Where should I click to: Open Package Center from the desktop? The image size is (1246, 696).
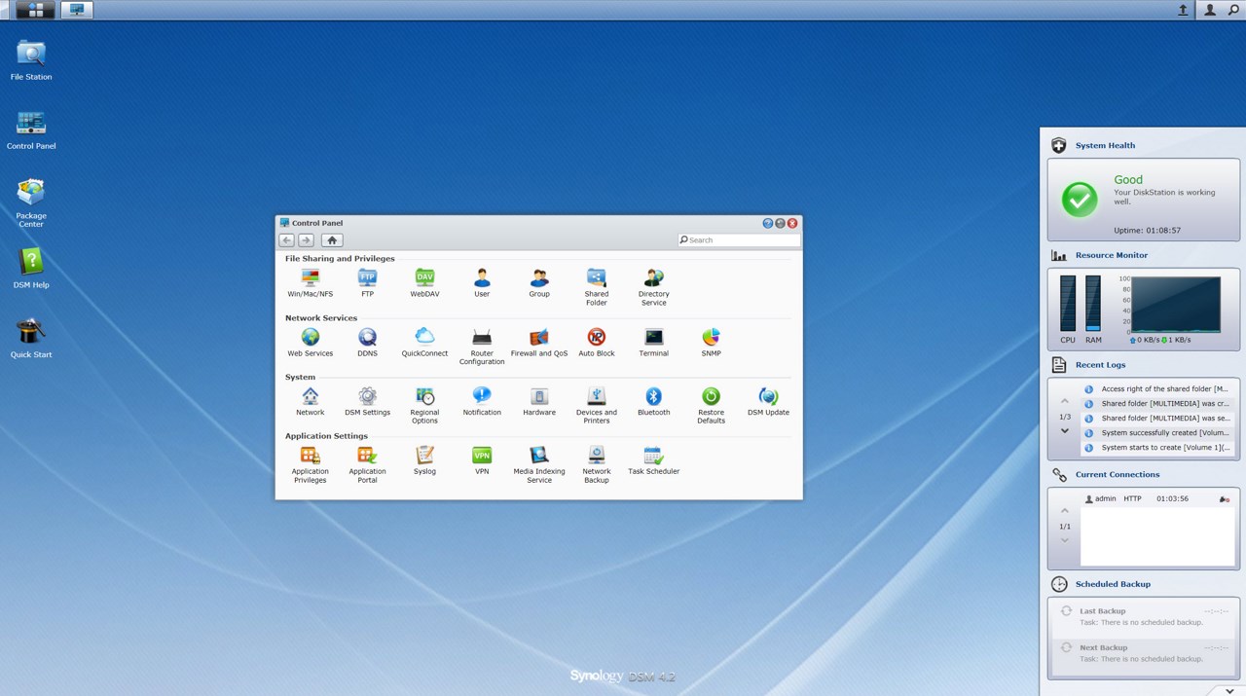[x=31, y=202]
